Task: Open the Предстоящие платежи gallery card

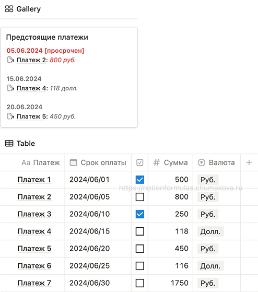Action: [x=69, y=77]
